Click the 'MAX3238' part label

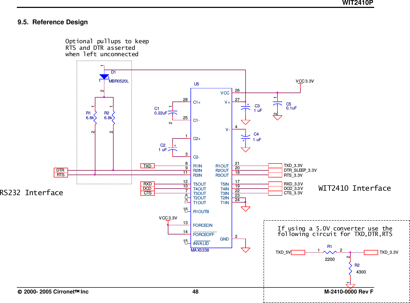tap(200, 250)
